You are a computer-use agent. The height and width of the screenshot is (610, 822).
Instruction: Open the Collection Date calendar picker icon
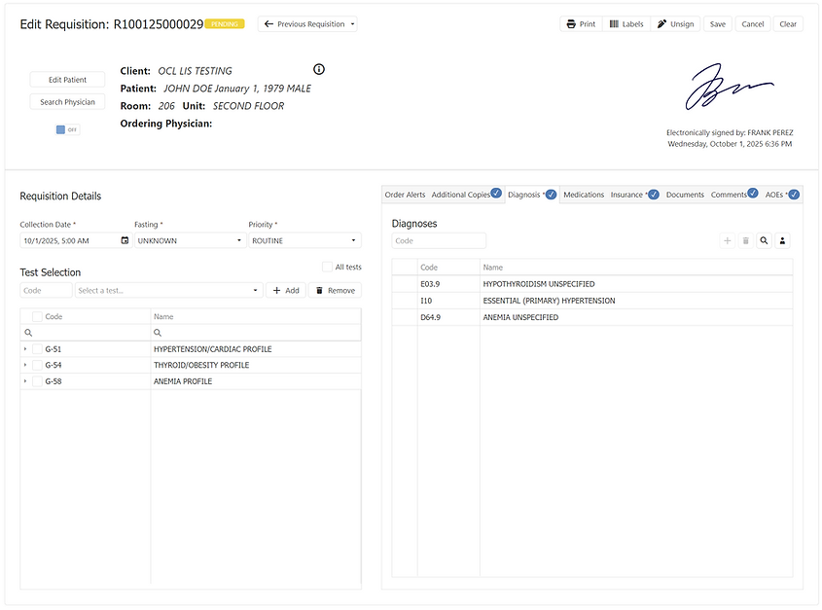(125, 240)
